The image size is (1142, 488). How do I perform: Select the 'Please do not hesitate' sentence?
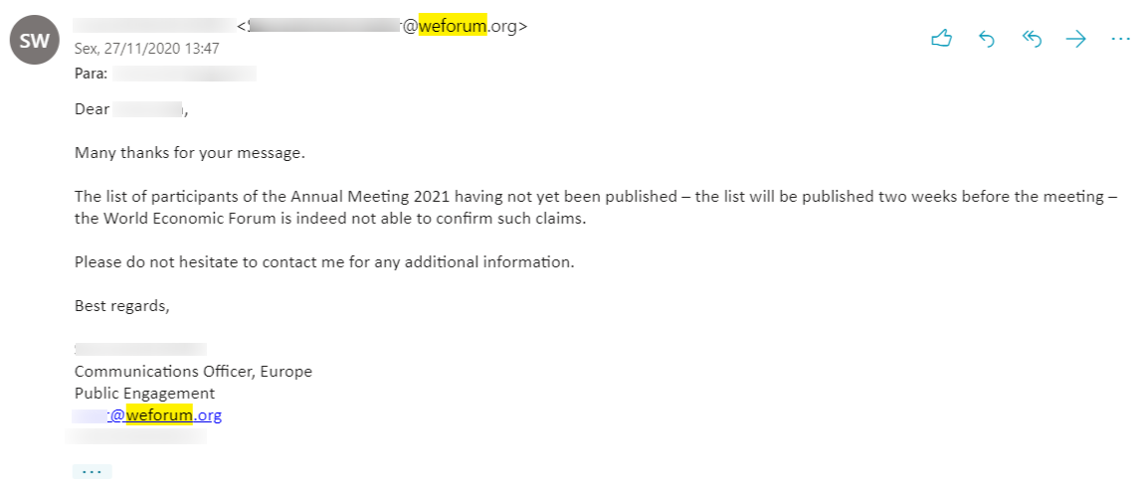pos(325,262)
